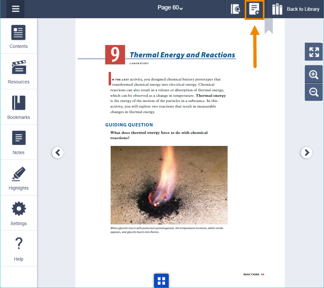Expand the Page 60 dropdown
The image size is (324, 288).
point(170,8)
